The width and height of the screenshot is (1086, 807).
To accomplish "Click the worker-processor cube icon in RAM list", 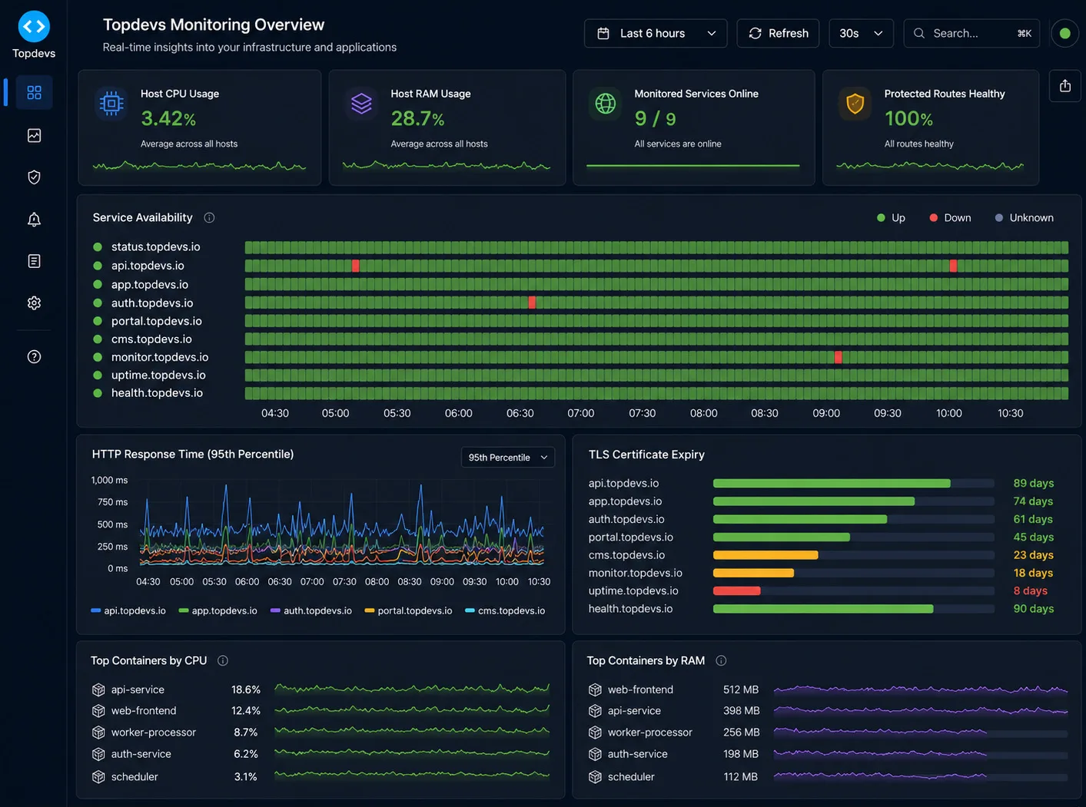I will 595,733.
